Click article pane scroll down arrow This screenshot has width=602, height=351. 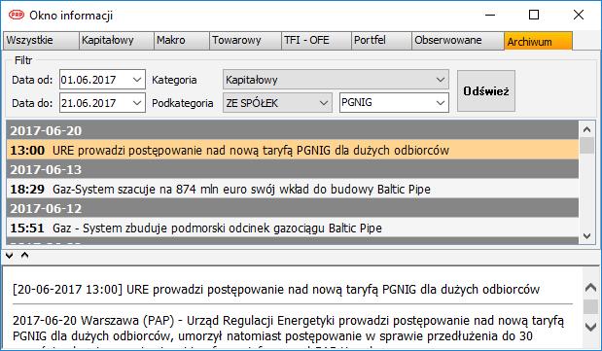590,327
